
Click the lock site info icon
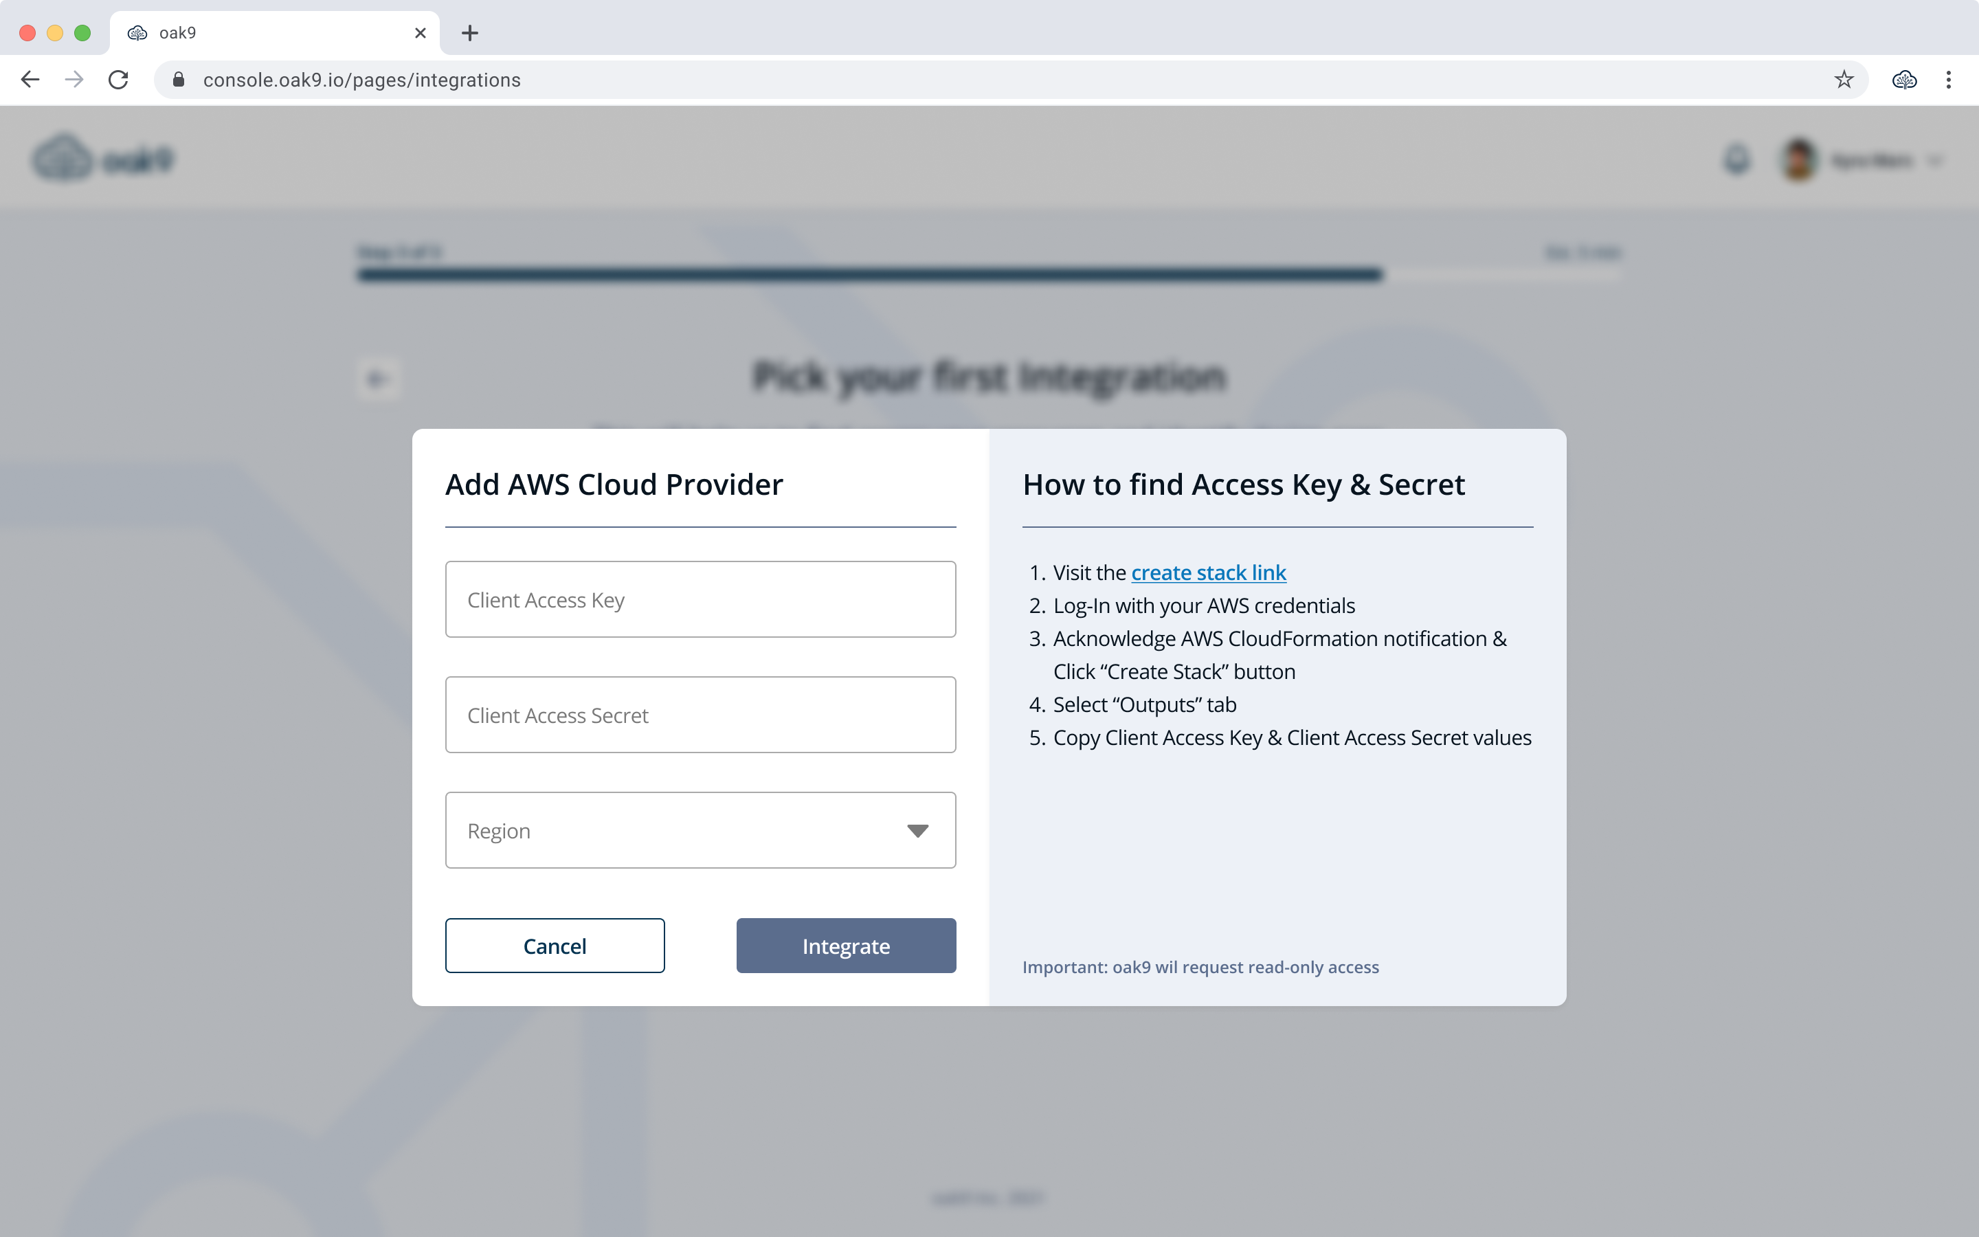pos(178,79)
